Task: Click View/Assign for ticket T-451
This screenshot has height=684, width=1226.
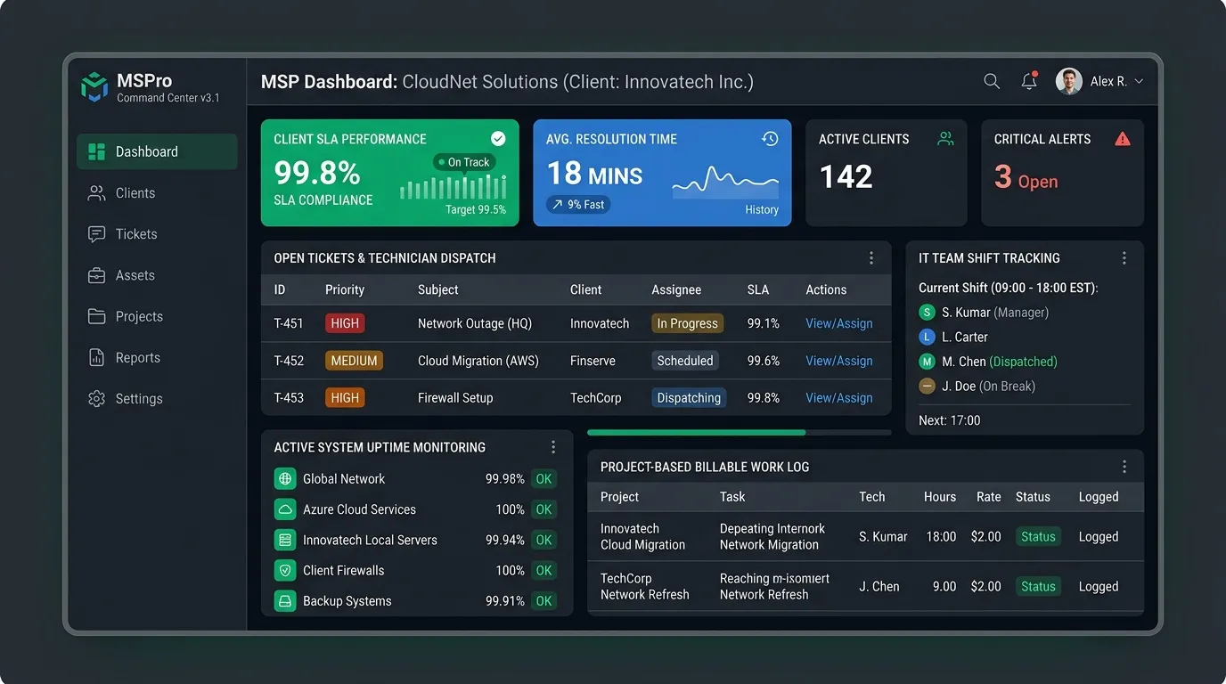Action: (839, 323)
